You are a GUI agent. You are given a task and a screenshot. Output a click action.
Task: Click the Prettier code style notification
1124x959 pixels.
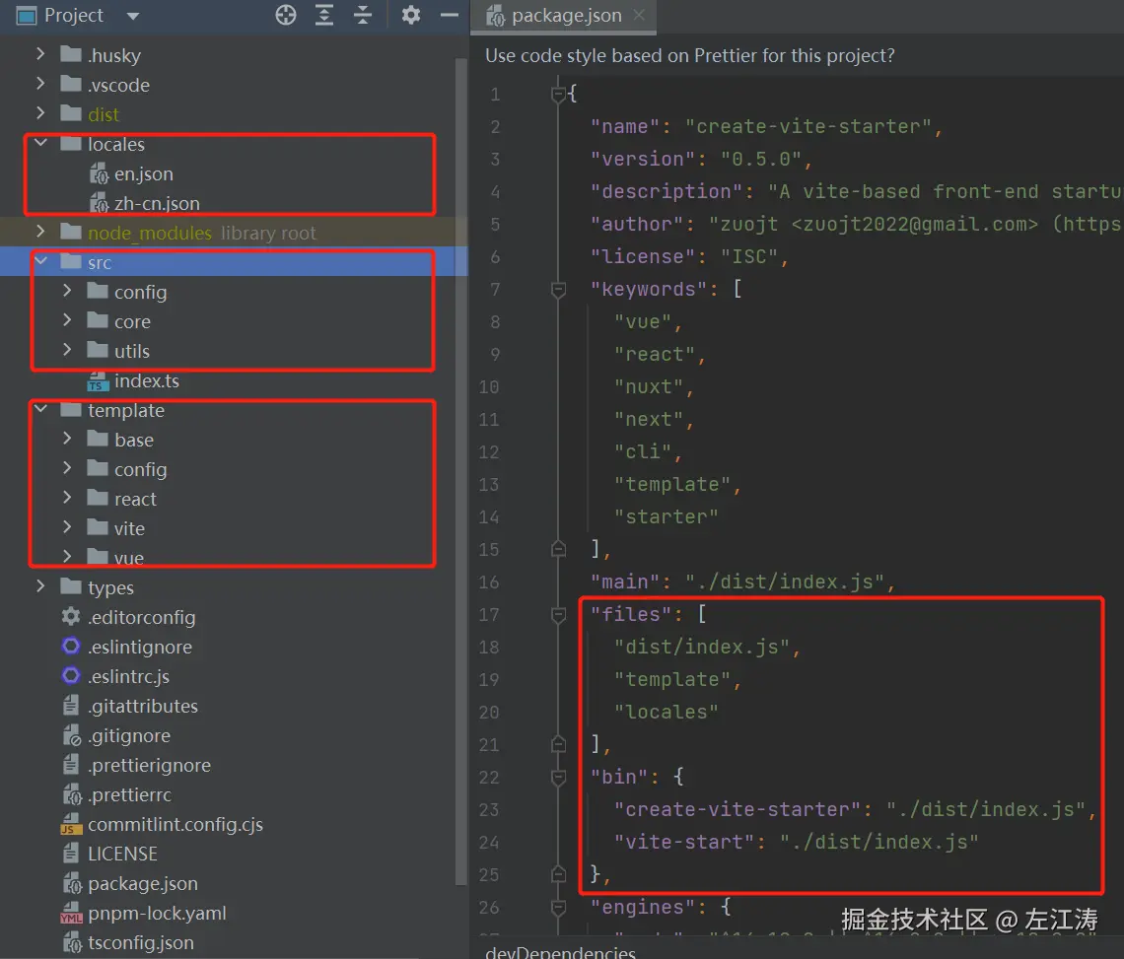[x=689, y=56]
